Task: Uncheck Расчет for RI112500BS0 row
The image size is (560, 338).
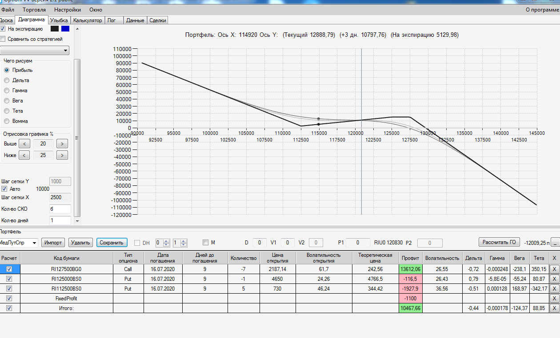Action: (x=9, y=288)
